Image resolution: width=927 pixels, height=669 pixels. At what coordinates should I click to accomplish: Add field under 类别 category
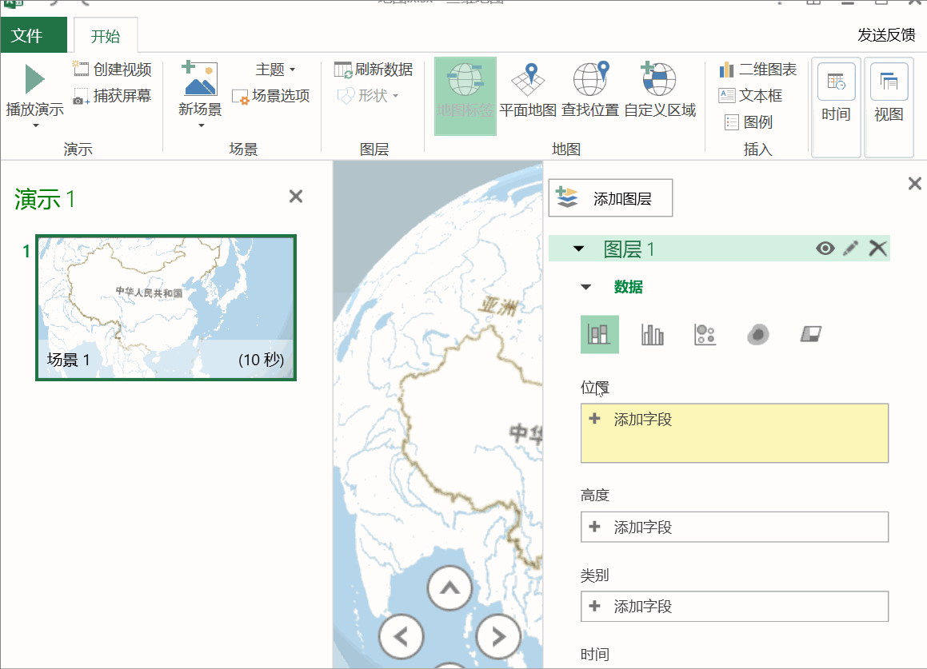coord(734,607)
